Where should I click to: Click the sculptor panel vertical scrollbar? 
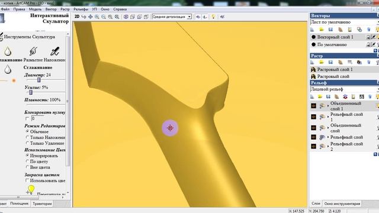[x=68, y=101]
